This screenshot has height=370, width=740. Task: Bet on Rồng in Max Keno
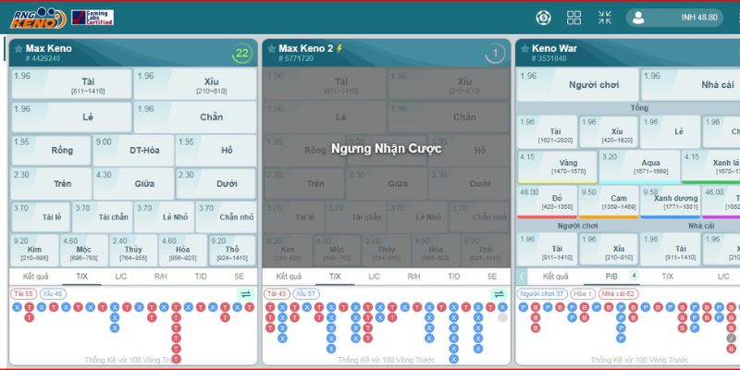52,150
